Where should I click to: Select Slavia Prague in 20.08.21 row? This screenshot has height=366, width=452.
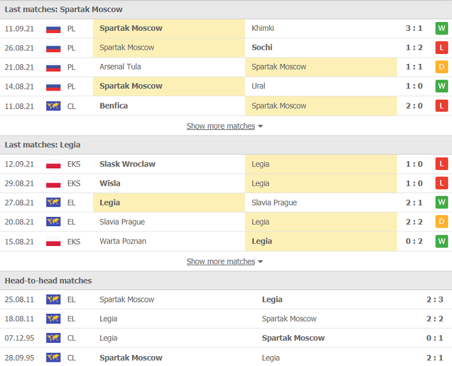(122, 222)
